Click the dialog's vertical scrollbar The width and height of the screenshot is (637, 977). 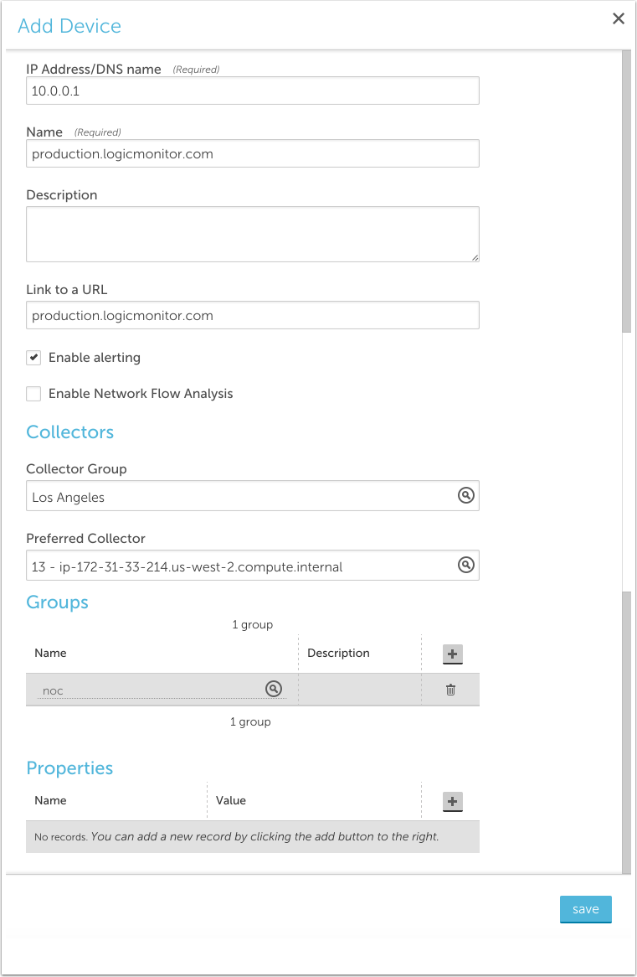coord(626,193)
